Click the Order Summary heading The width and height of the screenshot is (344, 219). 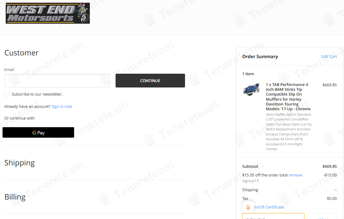point(260,57)
